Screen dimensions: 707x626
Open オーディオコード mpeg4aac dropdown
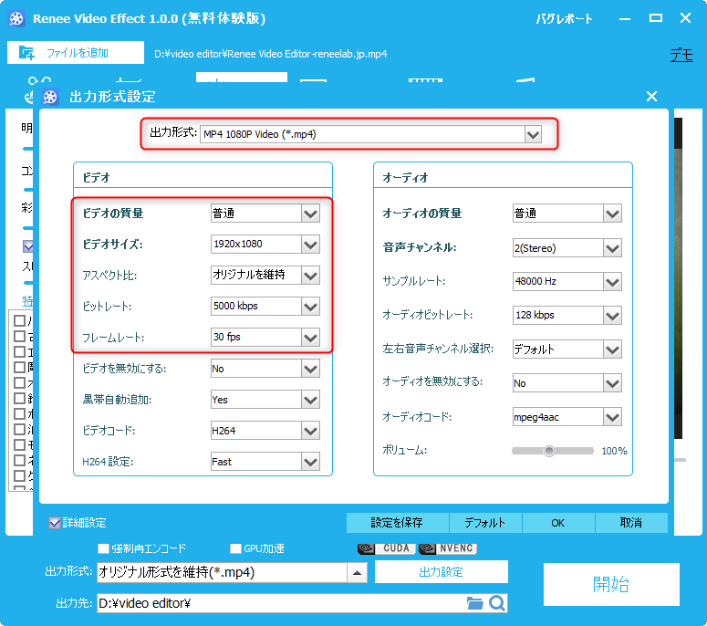click(612, 417)
